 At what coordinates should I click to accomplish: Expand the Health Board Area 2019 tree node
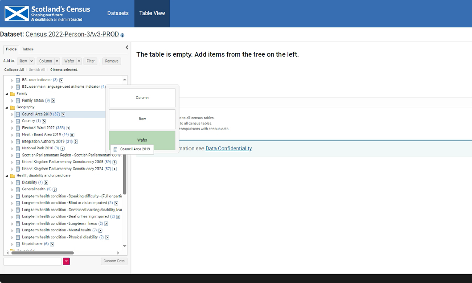pos(12,135)
